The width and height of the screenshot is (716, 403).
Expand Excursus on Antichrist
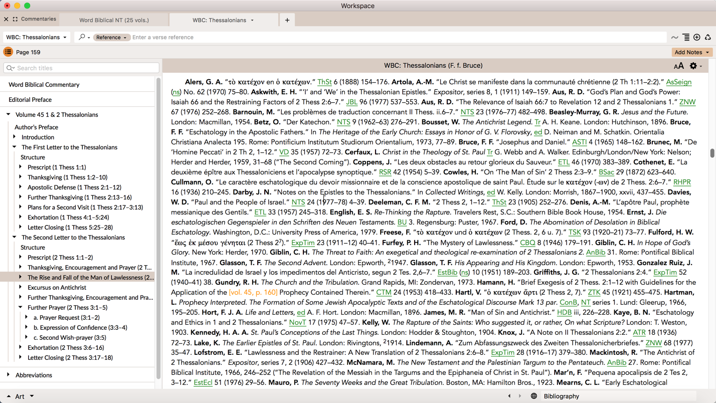[21, 287]
